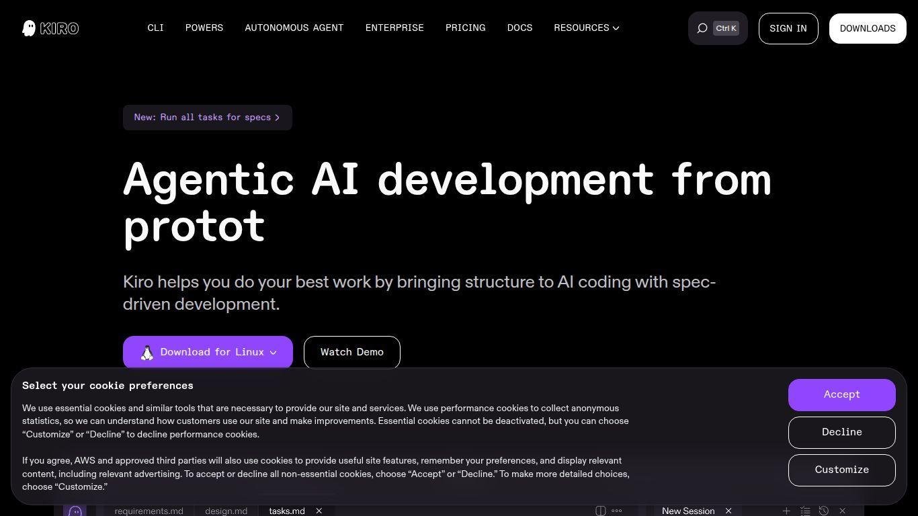Switch to the requirements.md tab
Image resolution: width=918 pixels, height=516 pixels.
point(149,511)
